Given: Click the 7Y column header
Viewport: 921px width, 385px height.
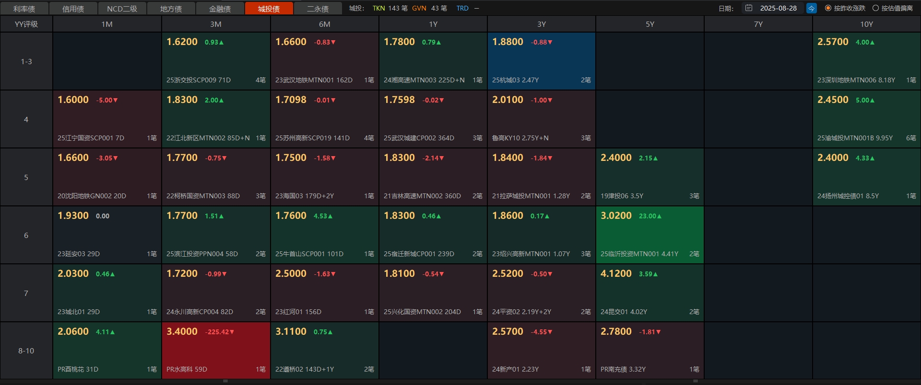Looking at the screenshot, I should (x=758, y=24).
